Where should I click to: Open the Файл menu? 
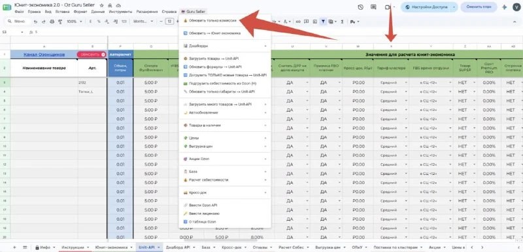coord(19,11)
